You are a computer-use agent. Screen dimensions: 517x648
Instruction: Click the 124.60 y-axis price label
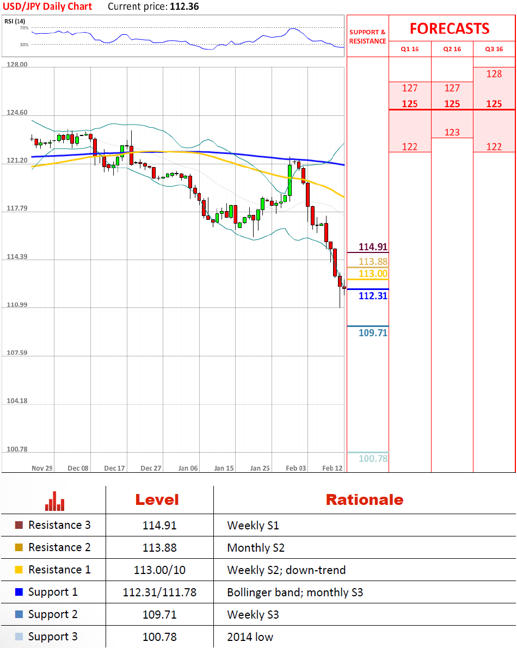(x=17, y=113)
